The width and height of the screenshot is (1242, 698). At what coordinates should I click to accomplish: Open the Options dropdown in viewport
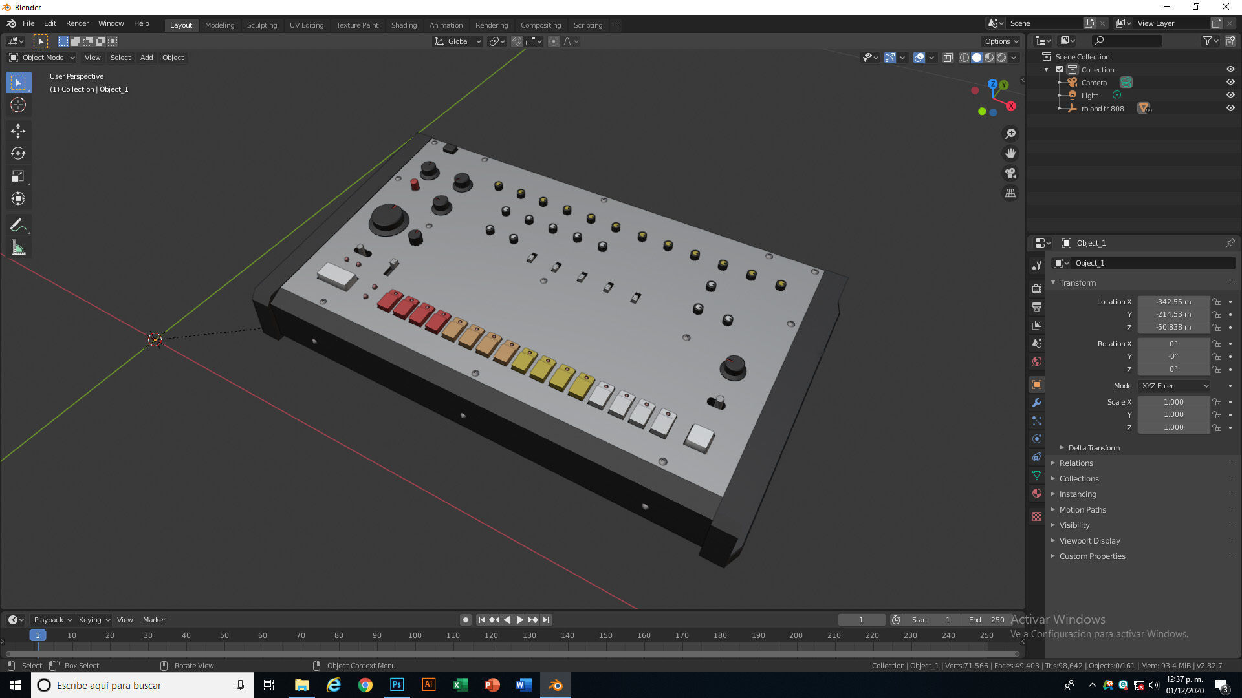(1001, 41)
